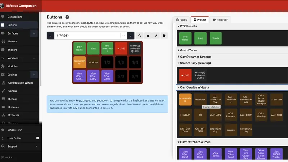Pick CG - Azure Image Descriptor preset
The height and width of the screenshot is (162, 288).
tap(261, 100)
